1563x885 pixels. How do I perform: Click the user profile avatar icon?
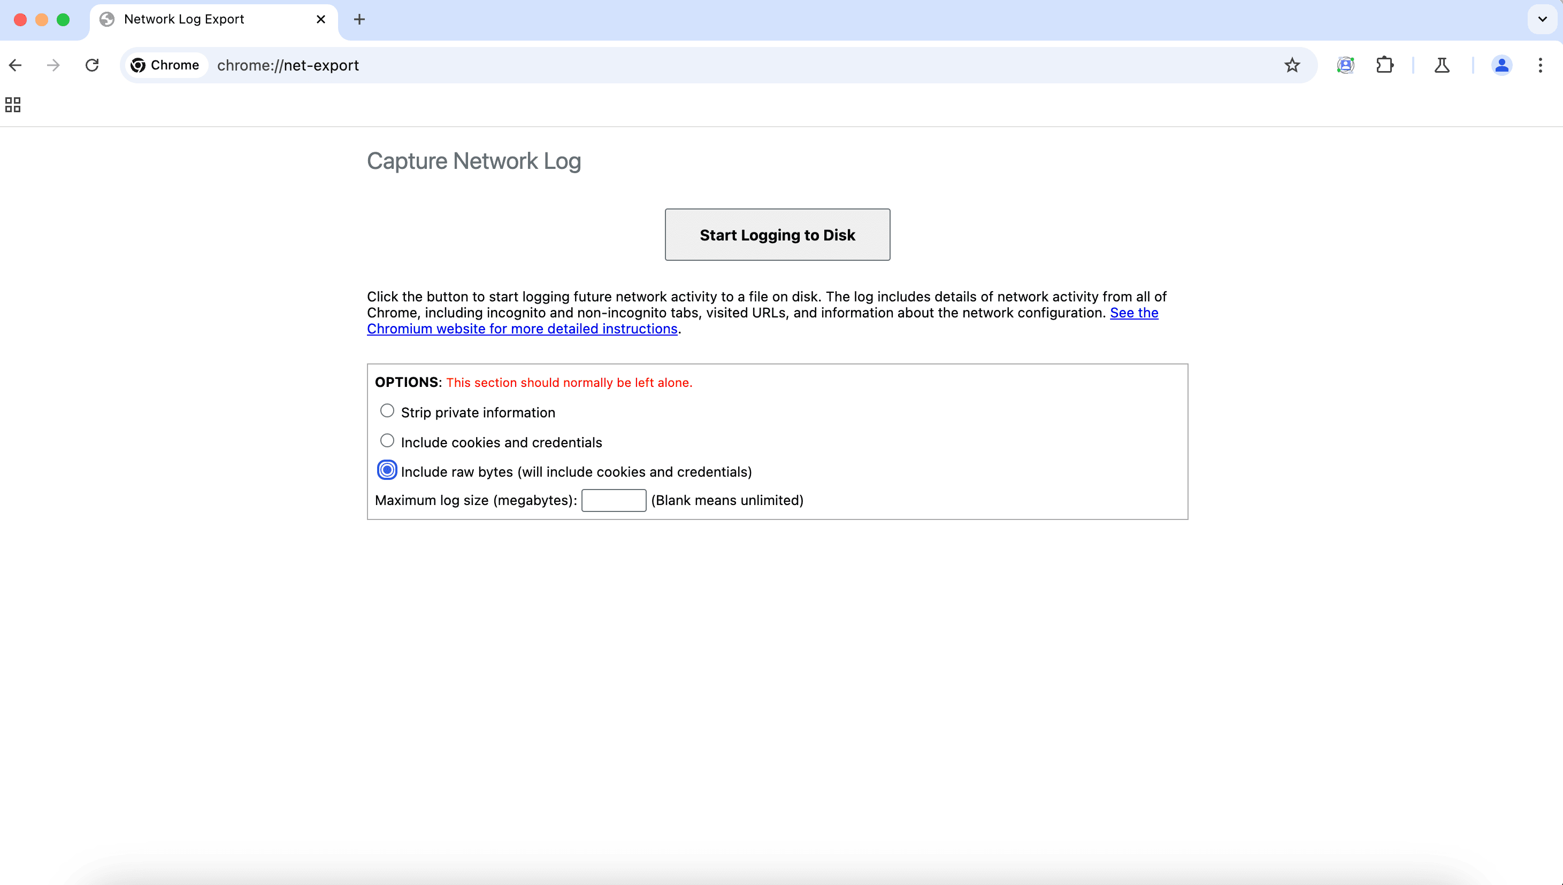coord(1502,65)
